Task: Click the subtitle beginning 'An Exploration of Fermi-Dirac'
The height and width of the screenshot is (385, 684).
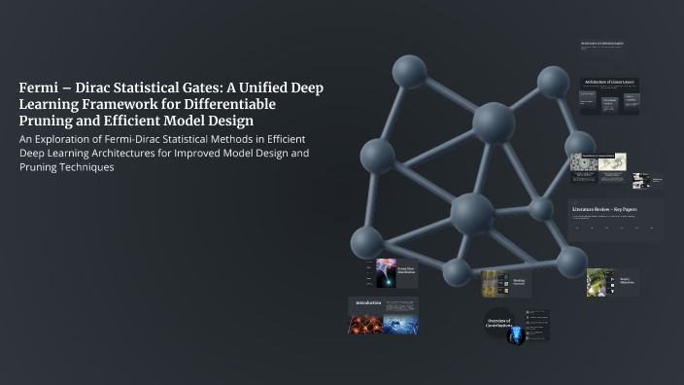Action: [x=164, y=153]
